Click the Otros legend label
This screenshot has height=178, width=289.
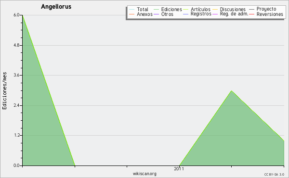click(167, 14)
